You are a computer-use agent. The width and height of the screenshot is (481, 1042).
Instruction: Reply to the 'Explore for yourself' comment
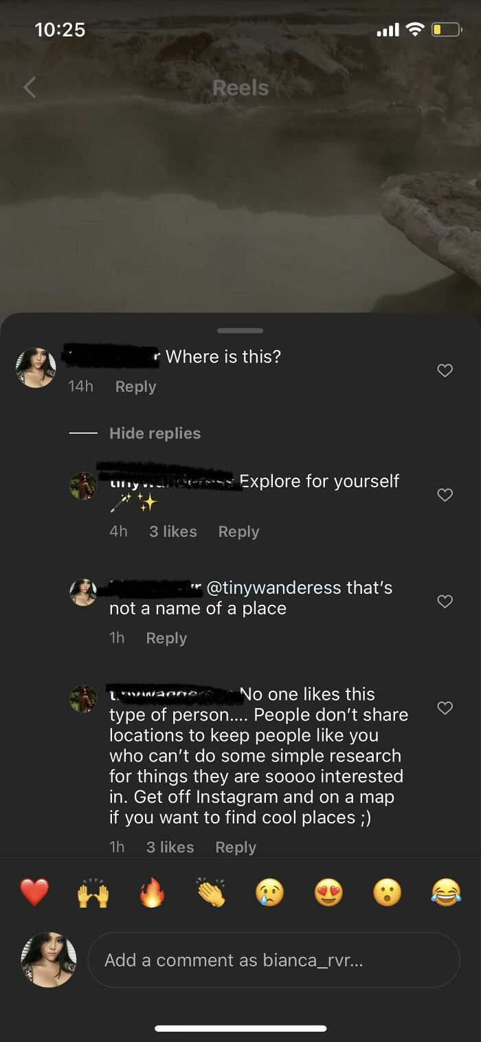(238, 532)
